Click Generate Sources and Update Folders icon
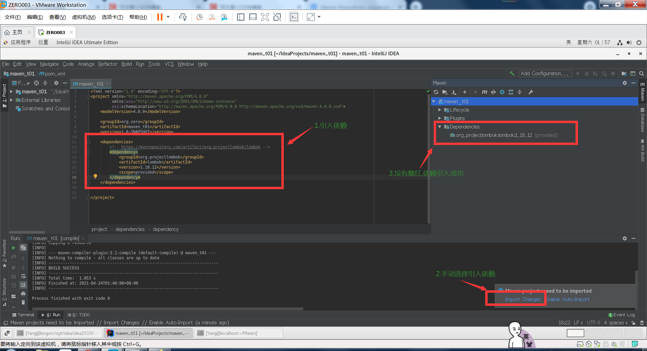This screenshot has height=351, width=647. [x=445, y=92]
